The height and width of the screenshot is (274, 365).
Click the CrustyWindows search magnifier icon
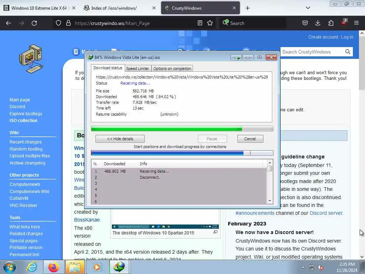348,52
